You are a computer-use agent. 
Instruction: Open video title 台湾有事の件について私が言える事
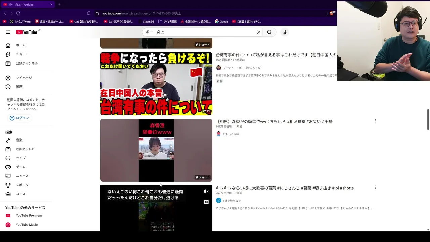(276, 55)
